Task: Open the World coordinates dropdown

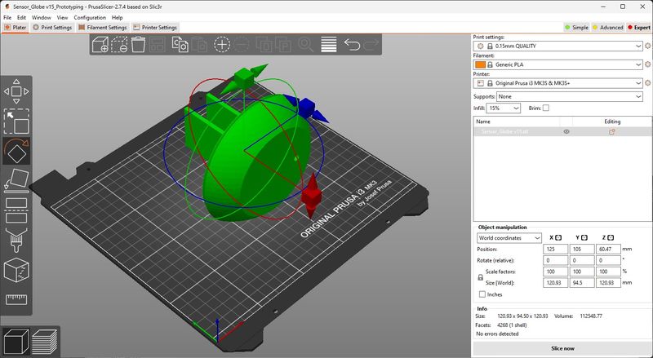Action: click(x=509, y=237)
